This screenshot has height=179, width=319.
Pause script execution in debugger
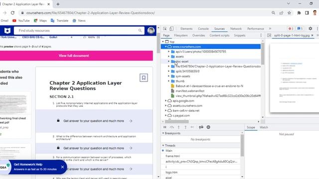165,127
